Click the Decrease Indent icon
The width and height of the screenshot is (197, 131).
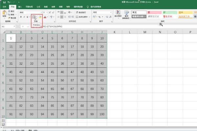click(x=69, y=17)
